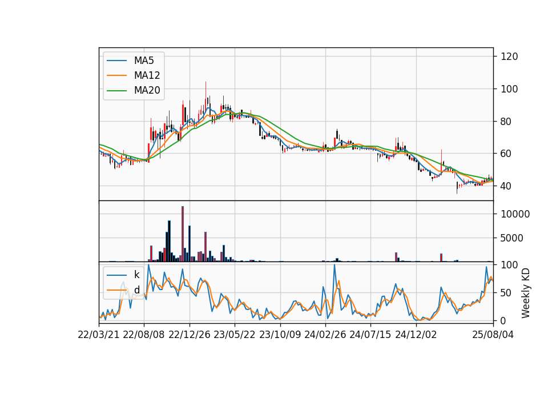Click the candlestick with the highest wick
Screen dimensions: 548x394
(x=205, y=99)
